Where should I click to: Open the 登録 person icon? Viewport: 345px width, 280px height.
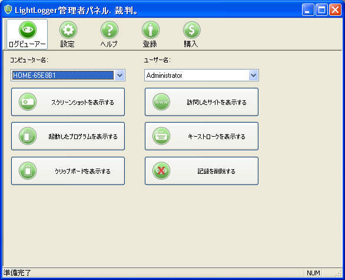click(150, 34)
